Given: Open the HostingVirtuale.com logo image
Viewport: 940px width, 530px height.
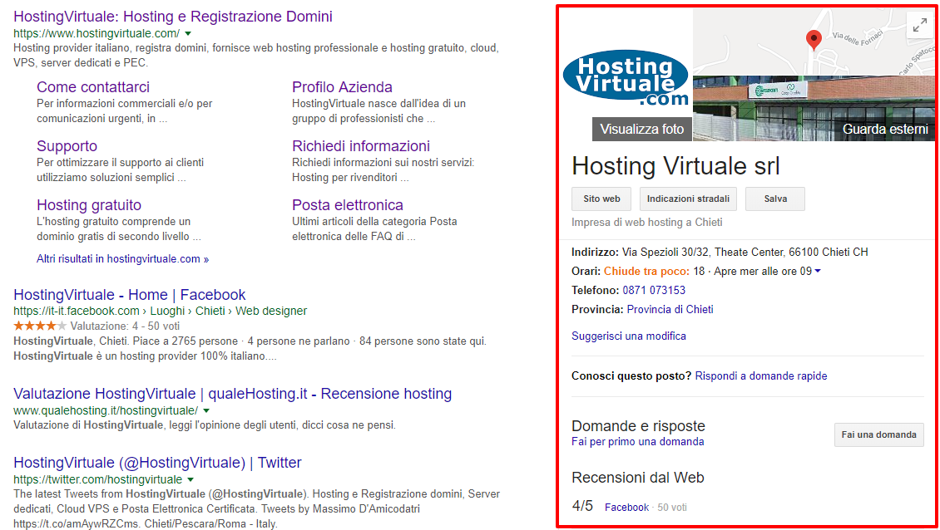Looking at the screenshot, I should 626,78.
